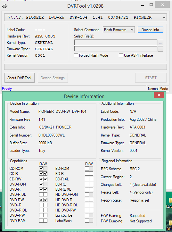Toggle LabelFlash checkbox
The height and width of the screenshot is (232, 172).
(x=87, y=221)
